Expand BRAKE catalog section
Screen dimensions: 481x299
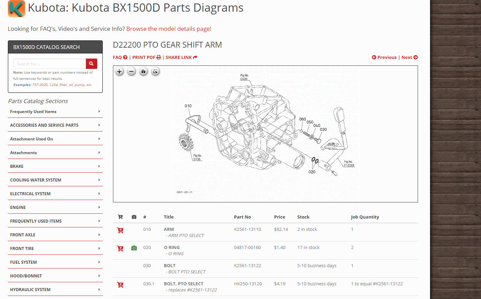coord(55,166)
